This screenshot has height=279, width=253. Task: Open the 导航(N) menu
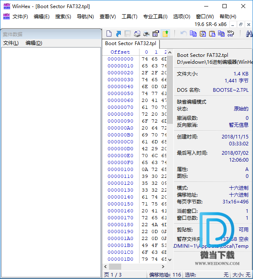[x=85, y=17]
